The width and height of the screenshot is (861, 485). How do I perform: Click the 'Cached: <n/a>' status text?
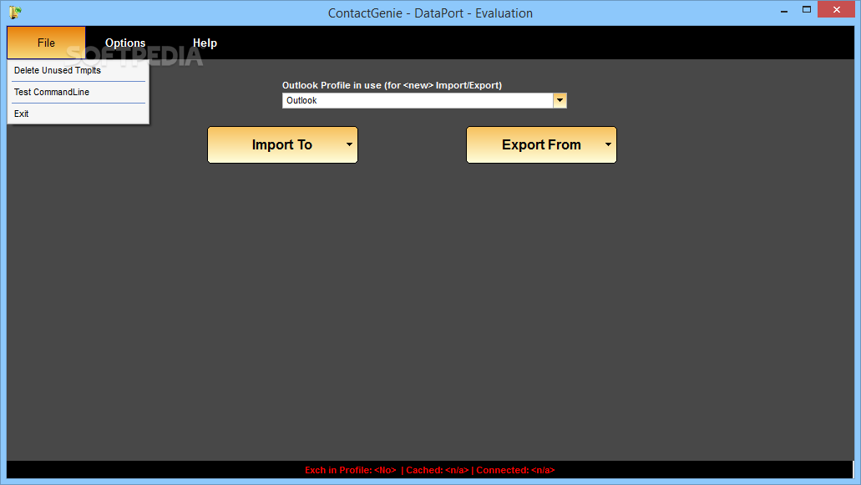(x=438, y=470)
